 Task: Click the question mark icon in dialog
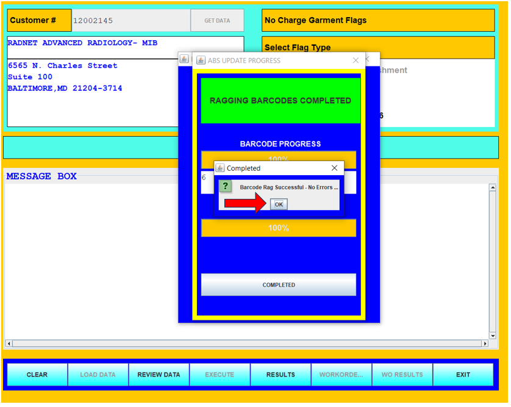pyautogui.click(x=226, y=187)
